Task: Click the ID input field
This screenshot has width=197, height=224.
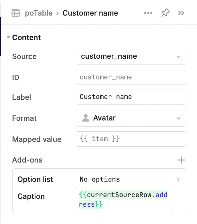Action: pyautogui.click(x=131, y=77)
